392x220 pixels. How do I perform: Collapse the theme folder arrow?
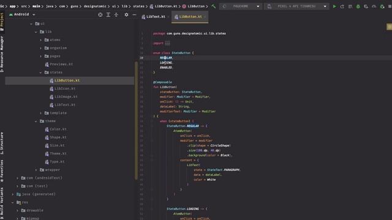36,121
